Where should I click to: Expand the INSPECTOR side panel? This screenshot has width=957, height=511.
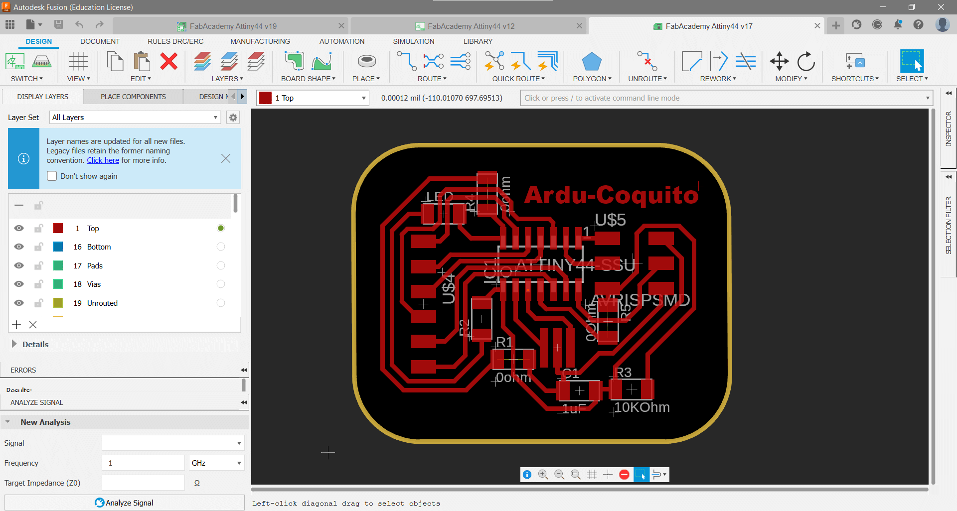949,93
